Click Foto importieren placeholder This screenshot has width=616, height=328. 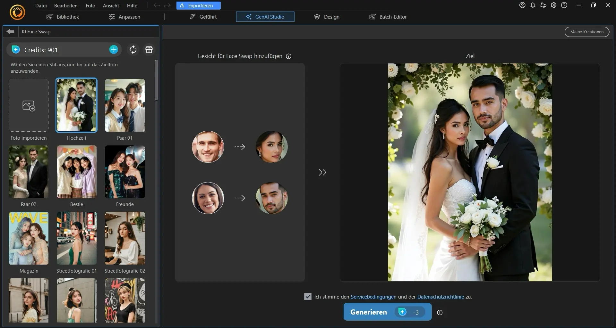[29, 105]
